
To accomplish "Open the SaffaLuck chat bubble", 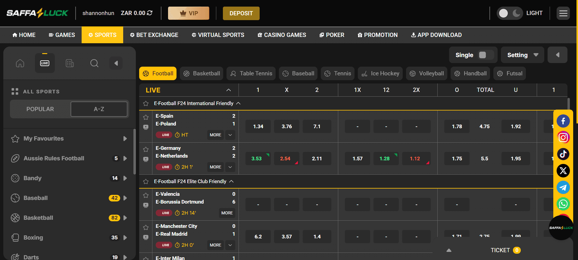I will pos(561,228).
